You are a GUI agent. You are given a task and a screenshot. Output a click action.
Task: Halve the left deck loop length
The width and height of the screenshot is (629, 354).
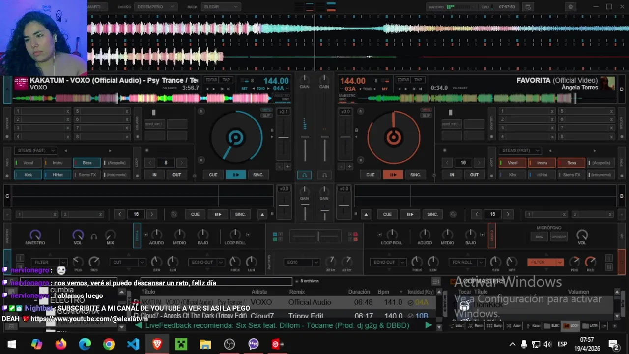click(151, 163)
